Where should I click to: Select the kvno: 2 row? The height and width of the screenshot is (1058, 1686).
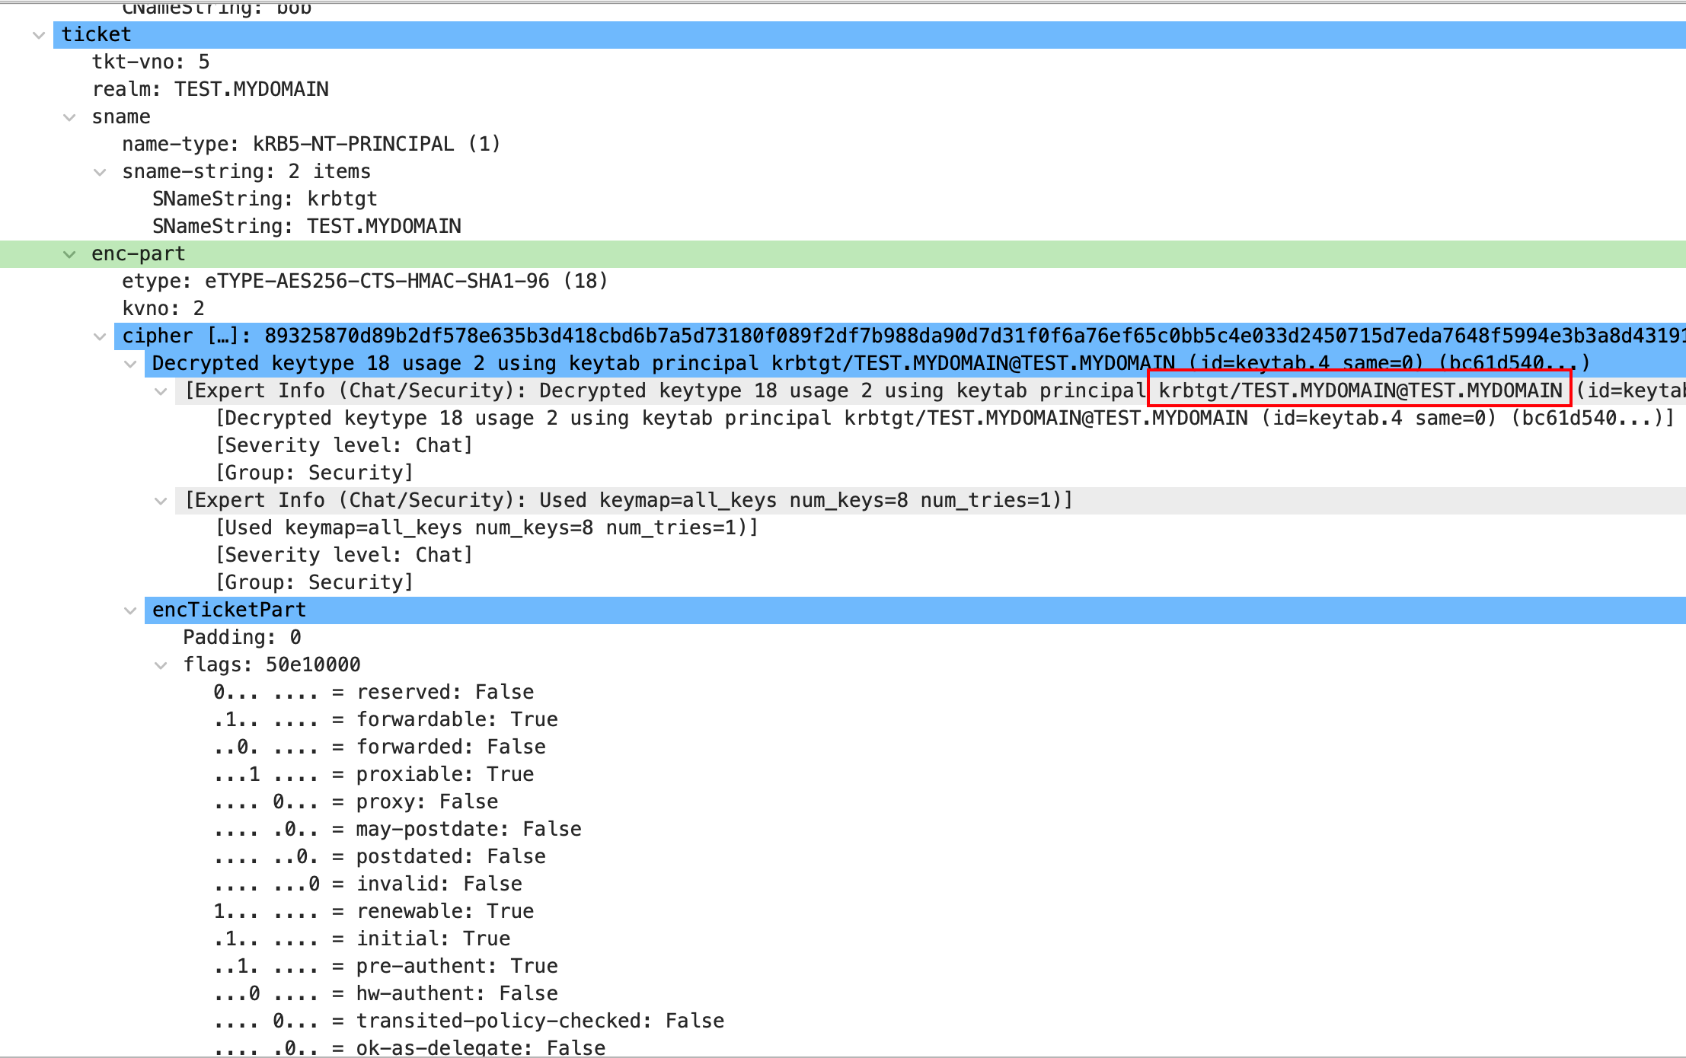click(163, 309)
